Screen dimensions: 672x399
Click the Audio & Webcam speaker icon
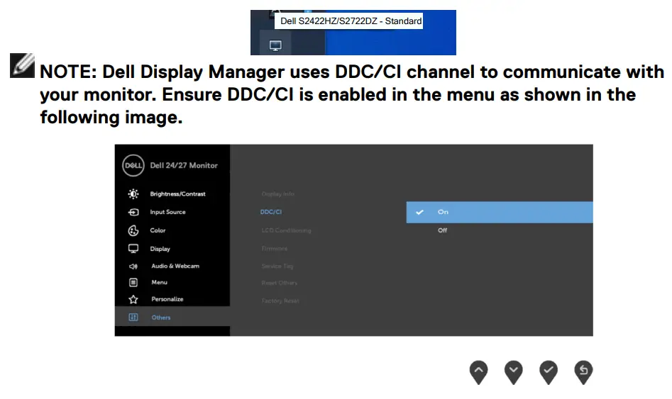click(133, 266)
